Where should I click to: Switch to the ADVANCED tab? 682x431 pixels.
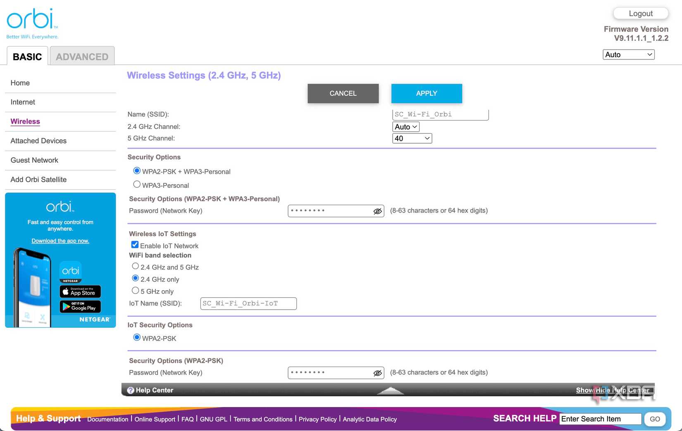point(81,57)
